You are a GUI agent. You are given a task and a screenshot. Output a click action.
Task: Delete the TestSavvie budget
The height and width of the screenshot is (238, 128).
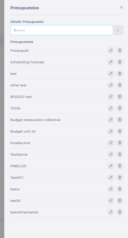point(120,154)
